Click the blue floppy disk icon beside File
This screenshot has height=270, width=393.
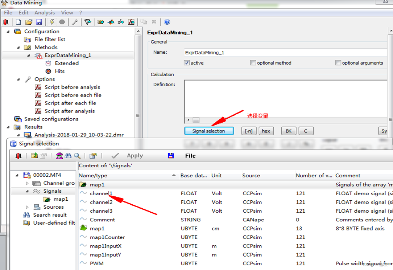click(171, 156)
